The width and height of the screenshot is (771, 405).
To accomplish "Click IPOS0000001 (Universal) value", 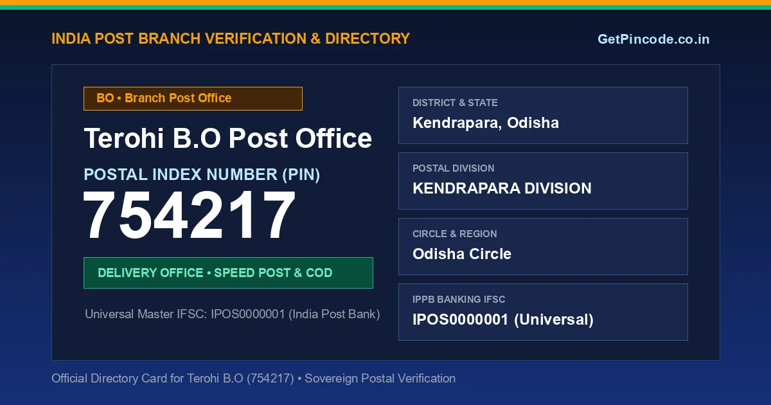I will (x=503, y=319).
